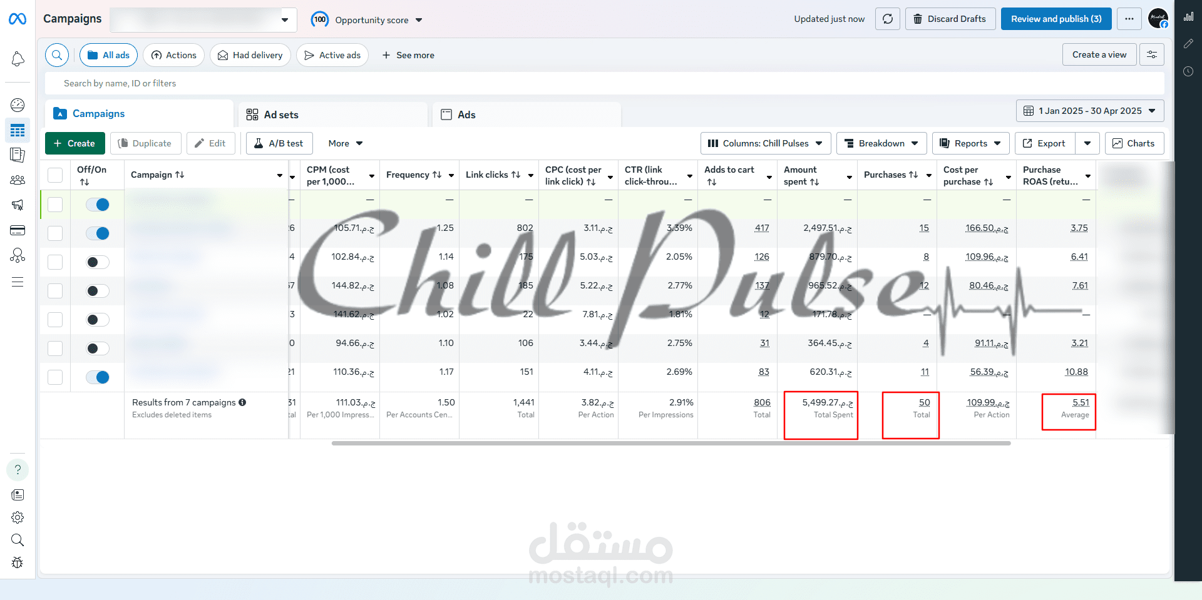Click the circular search filter icon

point(57,55)
